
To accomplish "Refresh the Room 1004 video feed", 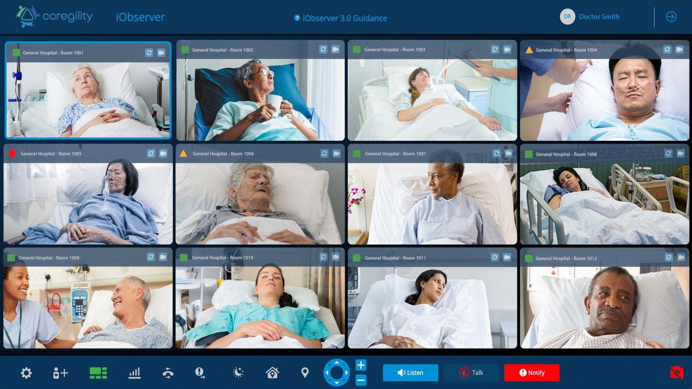I will (x=667, y=49).
